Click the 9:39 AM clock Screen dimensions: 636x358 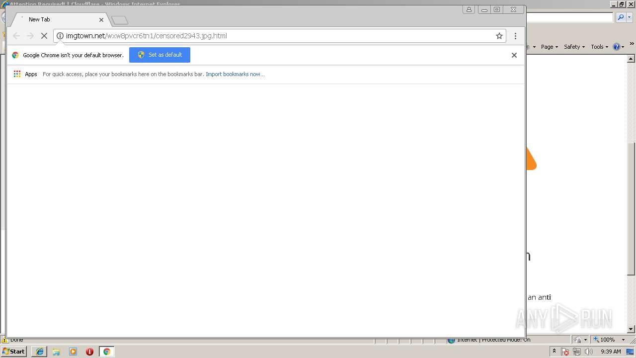(611, 352)
